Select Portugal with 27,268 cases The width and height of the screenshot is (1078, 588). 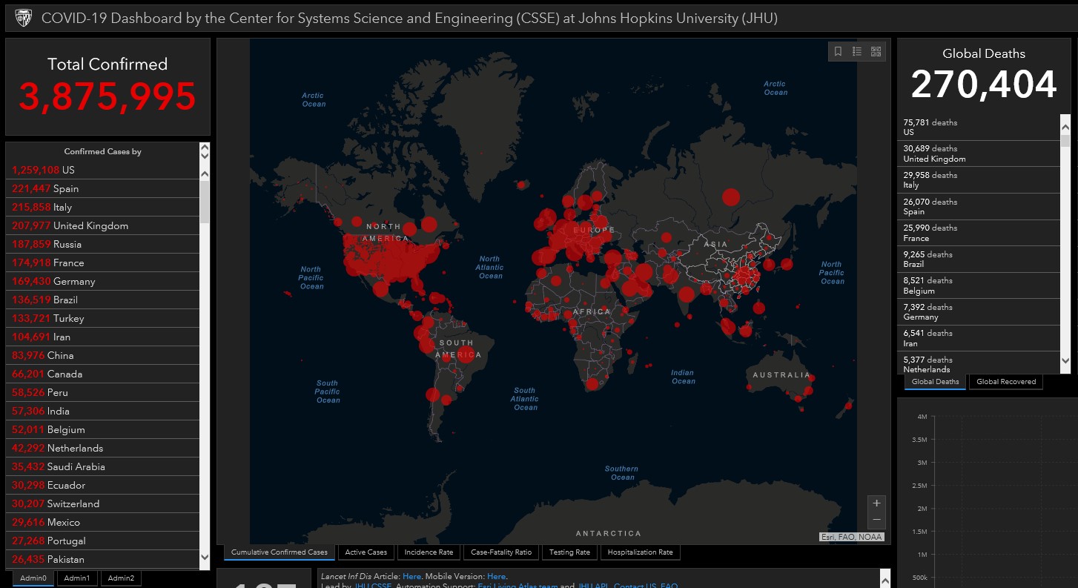pyautogui.click(x=102, y=541)
